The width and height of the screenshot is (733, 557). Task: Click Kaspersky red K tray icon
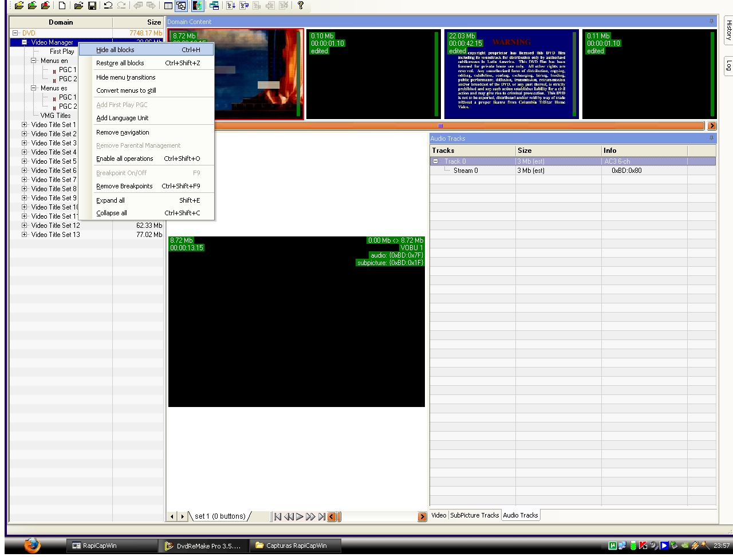643,546
